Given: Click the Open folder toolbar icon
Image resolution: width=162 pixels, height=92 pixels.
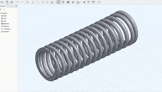Looking at the screenshot, I should (x=2, y=2).
